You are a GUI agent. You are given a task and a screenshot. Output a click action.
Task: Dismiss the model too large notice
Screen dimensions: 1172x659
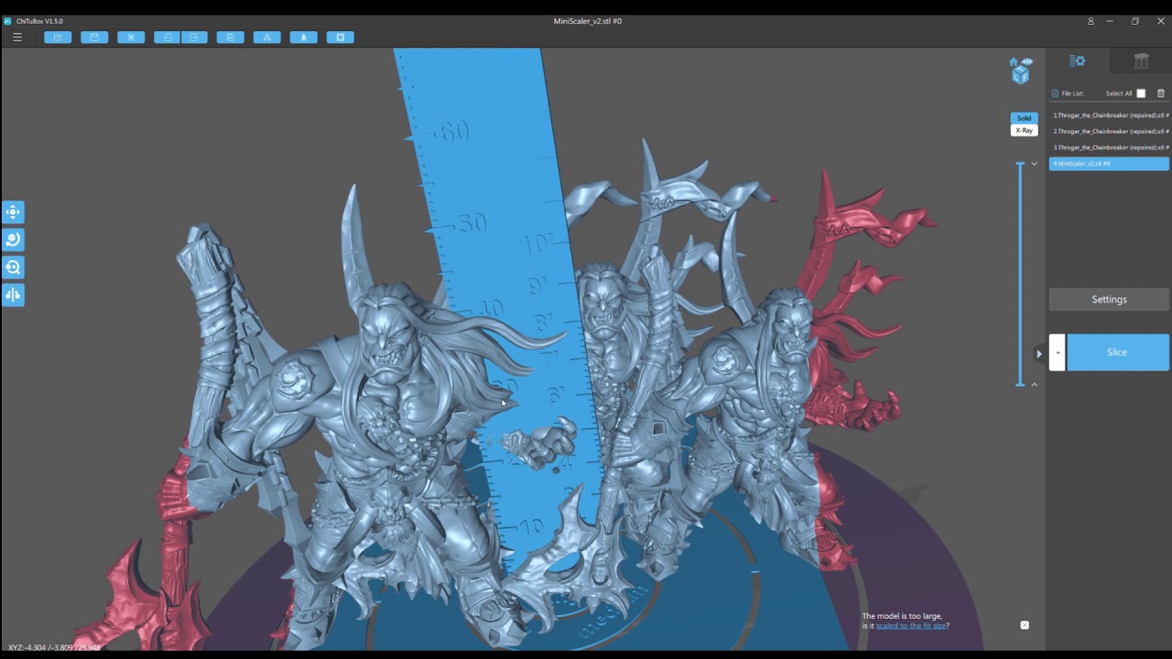[1025, 625]
